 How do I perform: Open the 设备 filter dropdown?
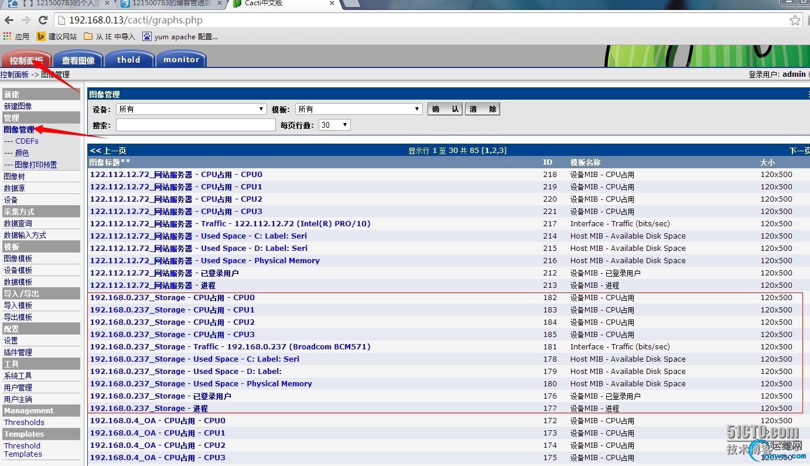pos(192,109)
